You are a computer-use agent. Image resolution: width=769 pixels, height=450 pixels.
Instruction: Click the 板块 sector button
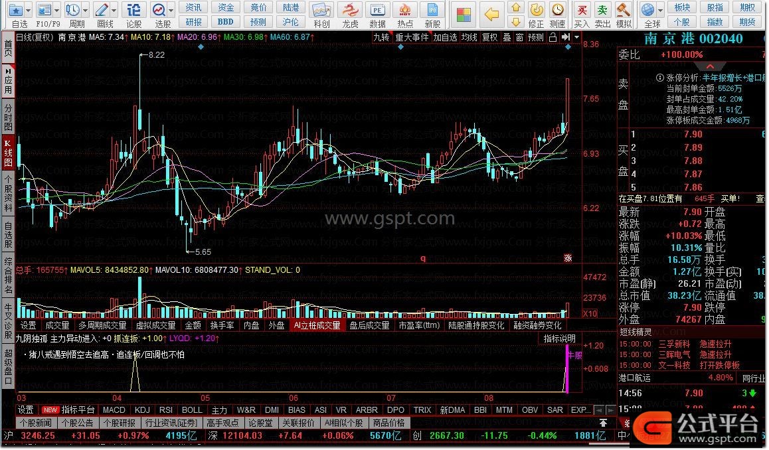[682, 7]
